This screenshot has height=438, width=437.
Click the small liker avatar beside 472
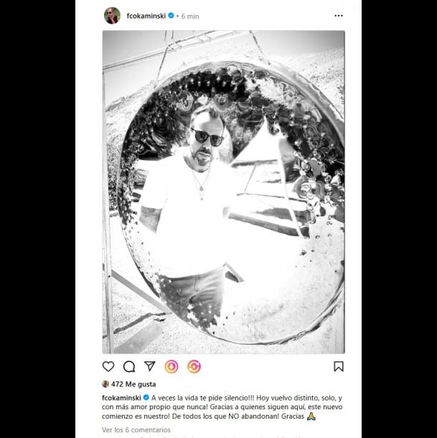pyautogui.click(x=105, y=384)
